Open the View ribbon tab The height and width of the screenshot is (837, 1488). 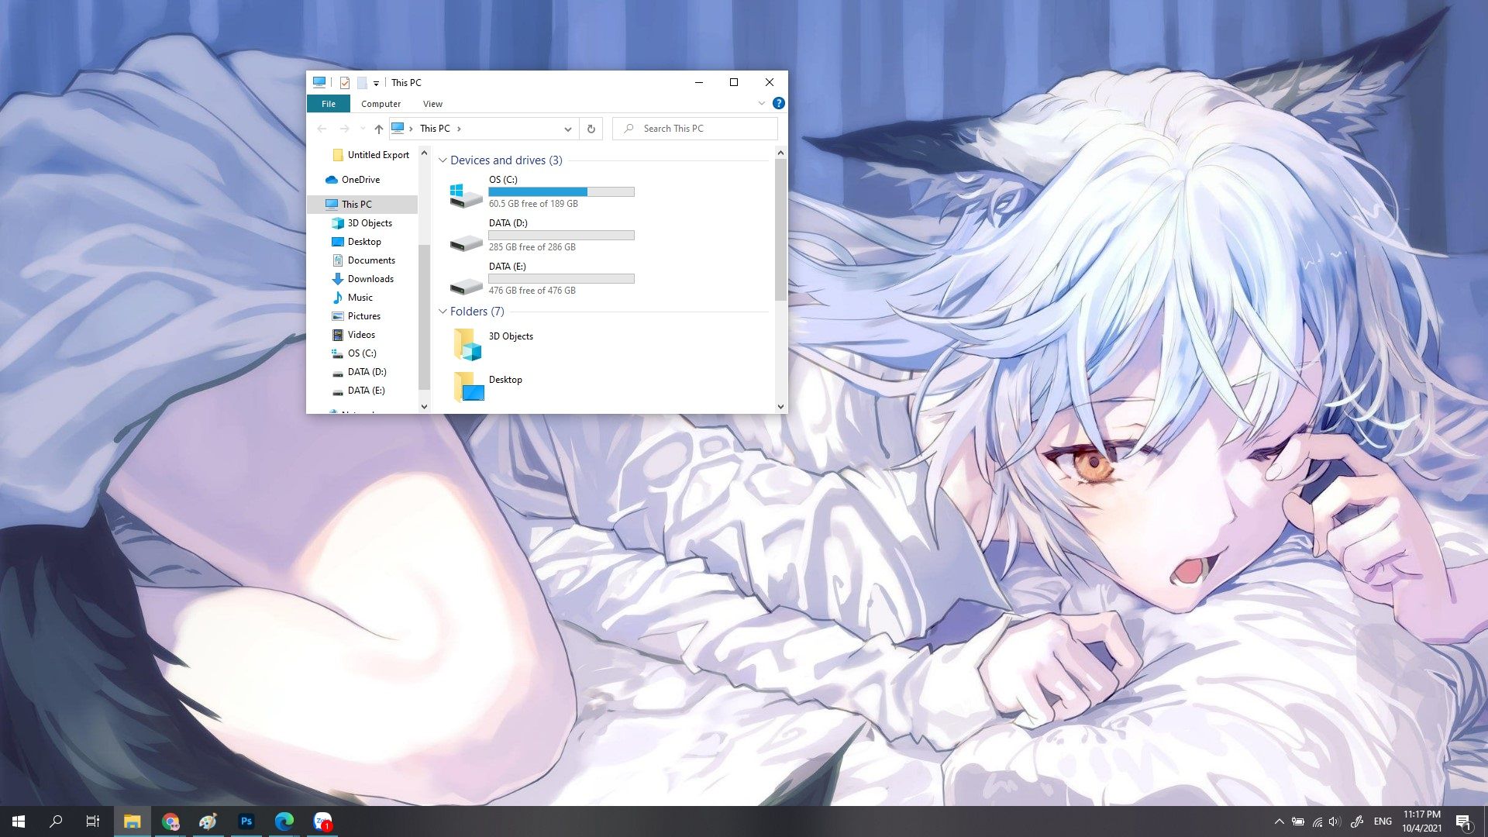click(432, 104)
